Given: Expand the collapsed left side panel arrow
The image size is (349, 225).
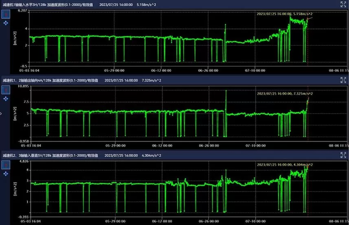Looking at the screenshot, I should [1, 114].
